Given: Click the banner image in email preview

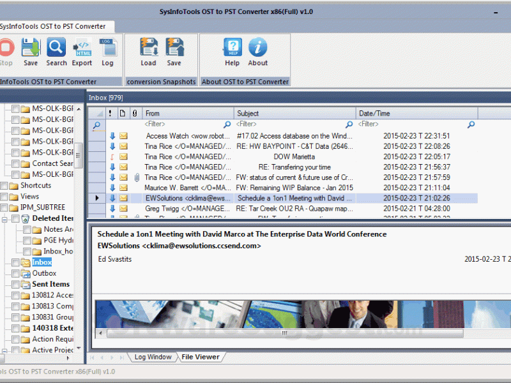Looking at the screenshot, I should coord(303,314).
